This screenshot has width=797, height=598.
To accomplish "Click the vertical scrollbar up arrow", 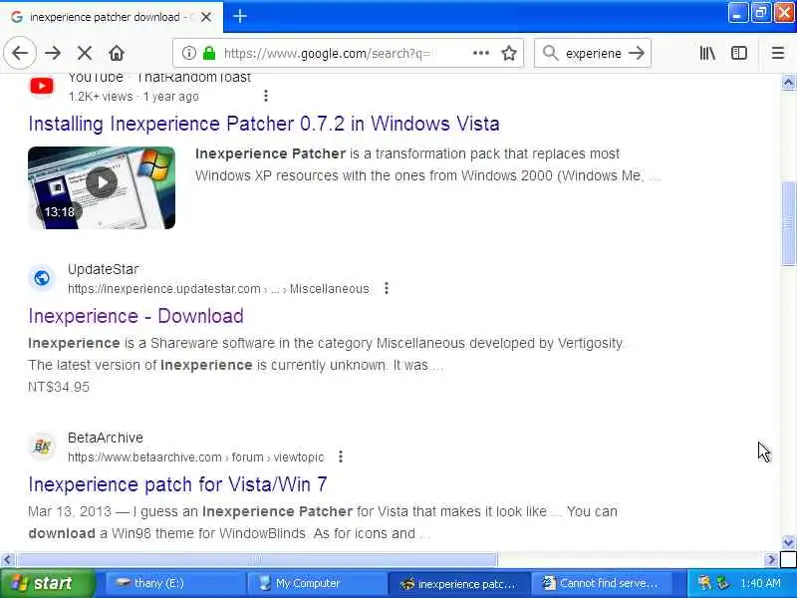I will (x=788, y=83).
